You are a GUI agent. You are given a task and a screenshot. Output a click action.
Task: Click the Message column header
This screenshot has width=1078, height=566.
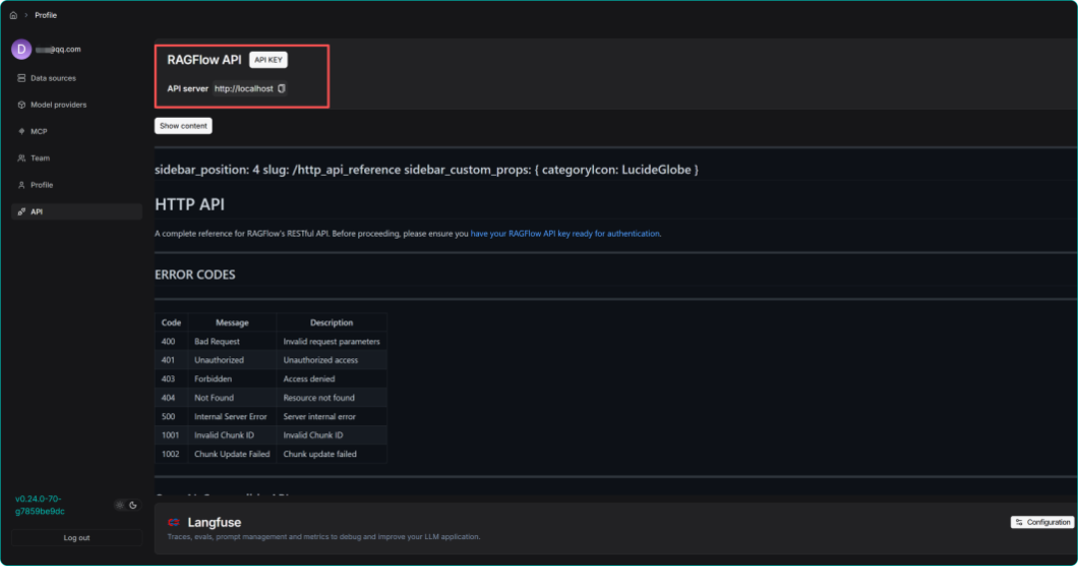tap(233, 322)
